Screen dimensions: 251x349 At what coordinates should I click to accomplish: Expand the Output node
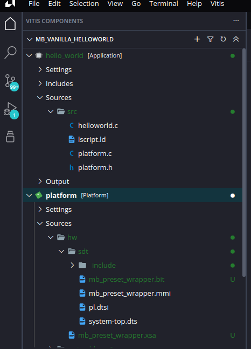pos(40,181)
